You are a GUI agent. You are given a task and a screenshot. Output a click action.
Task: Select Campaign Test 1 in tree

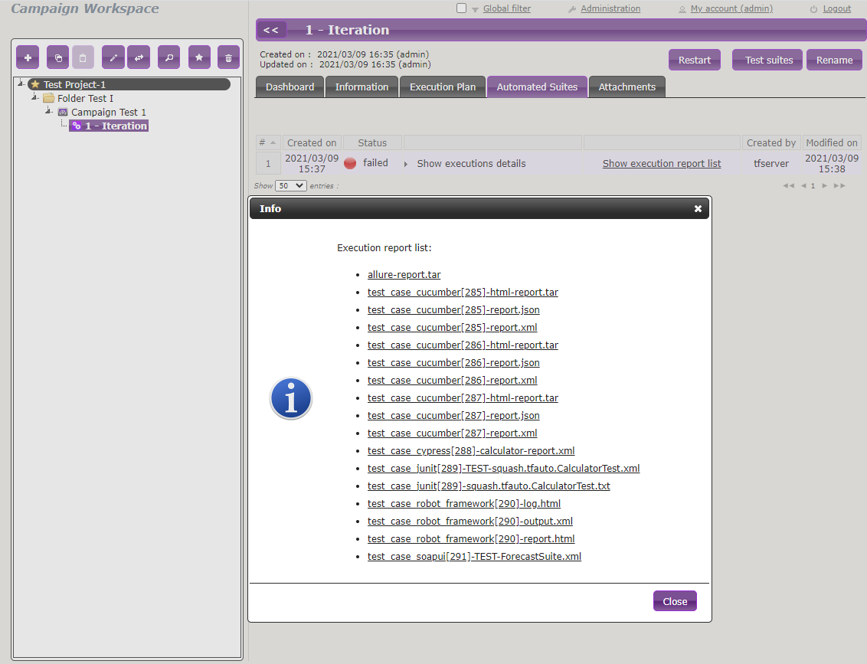[x=109, y=113]
